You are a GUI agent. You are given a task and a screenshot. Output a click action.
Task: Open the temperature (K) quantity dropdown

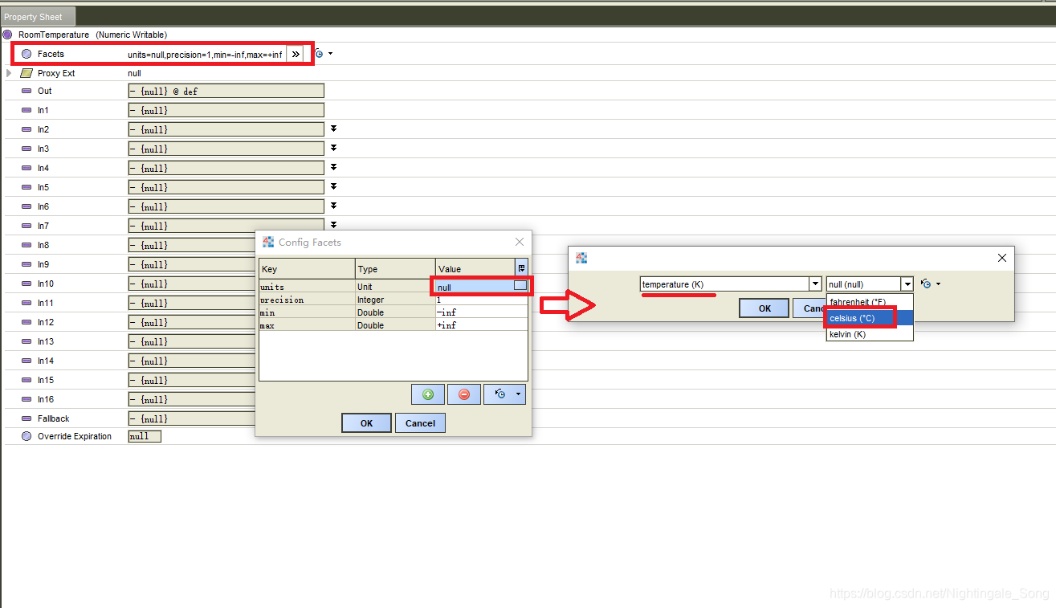pos(815,284)
